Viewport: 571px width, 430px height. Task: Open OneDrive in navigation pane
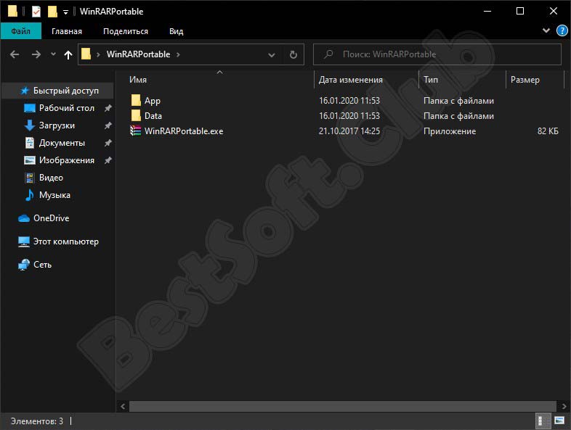(x=51, y=218)
